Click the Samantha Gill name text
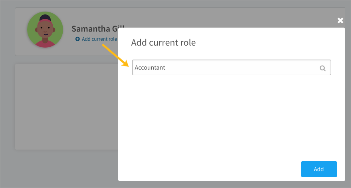 [x=98, y=29]
